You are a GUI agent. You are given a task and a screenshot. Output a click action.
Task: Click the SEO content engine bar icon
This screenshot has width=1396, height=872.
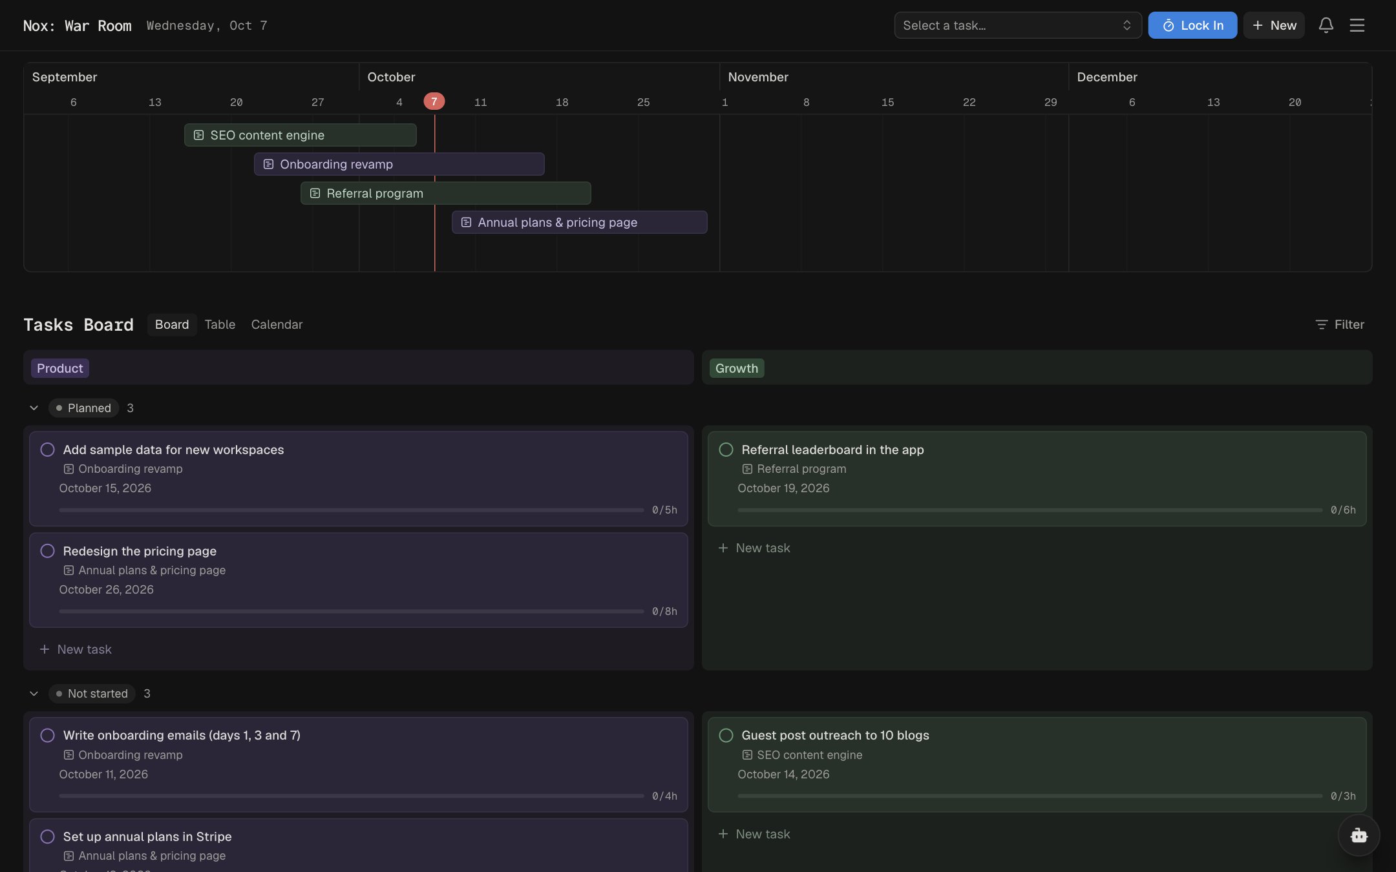198,135
